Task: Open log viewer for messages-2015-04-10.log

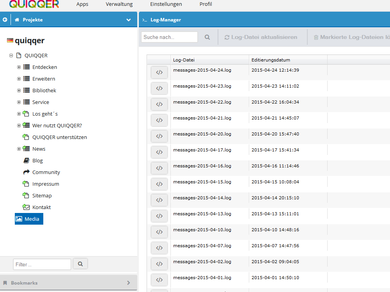Action: 159,232
